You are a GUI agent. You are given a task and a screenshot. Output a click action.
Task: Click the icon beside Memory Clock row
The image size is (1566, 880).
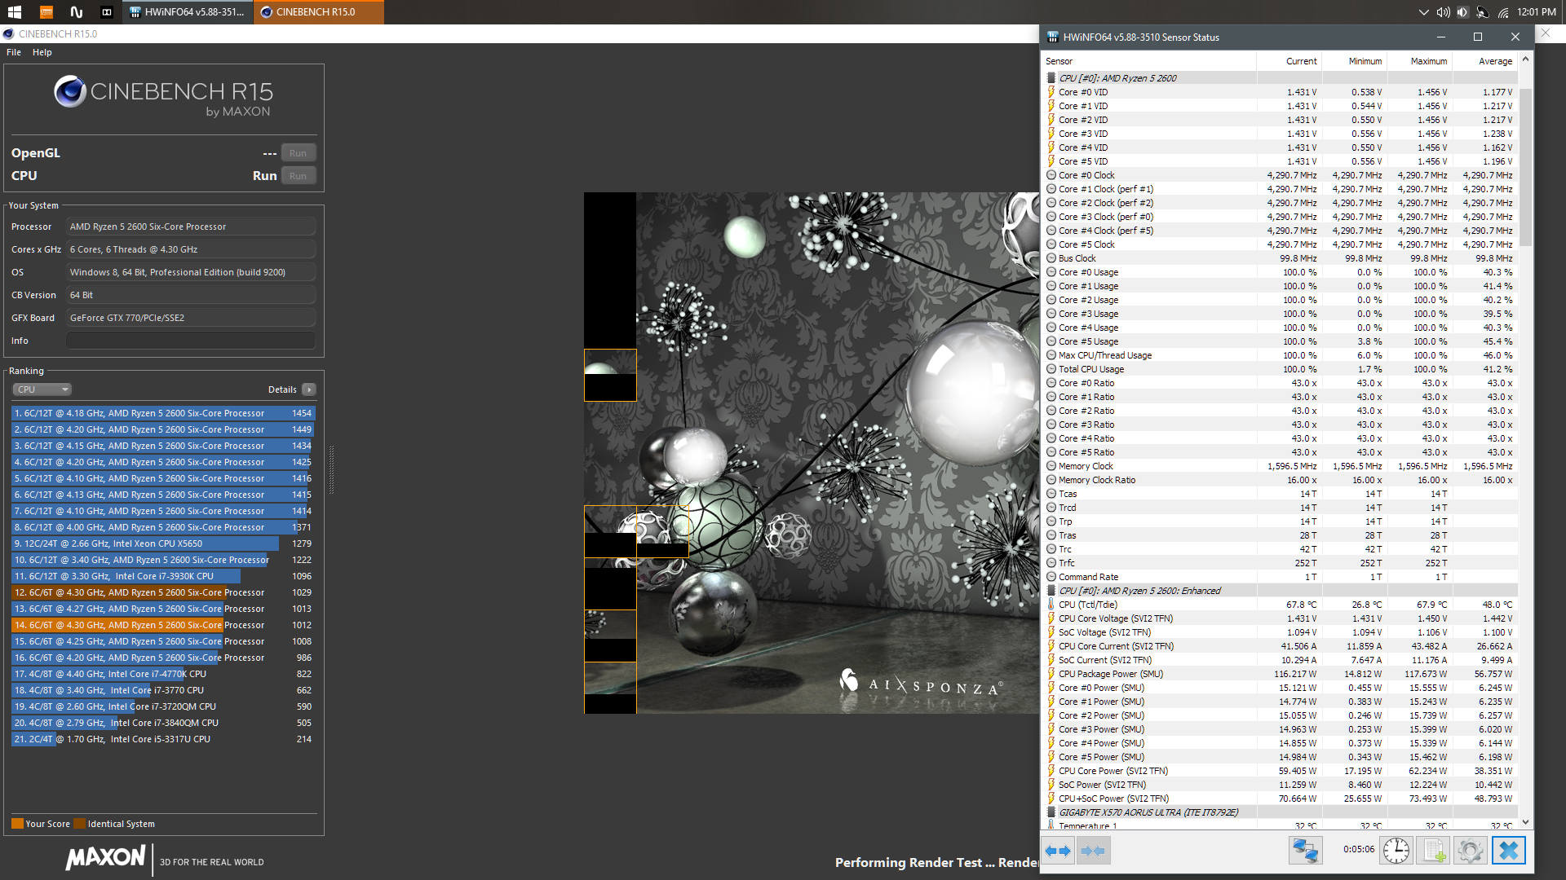click(1051, 466)
